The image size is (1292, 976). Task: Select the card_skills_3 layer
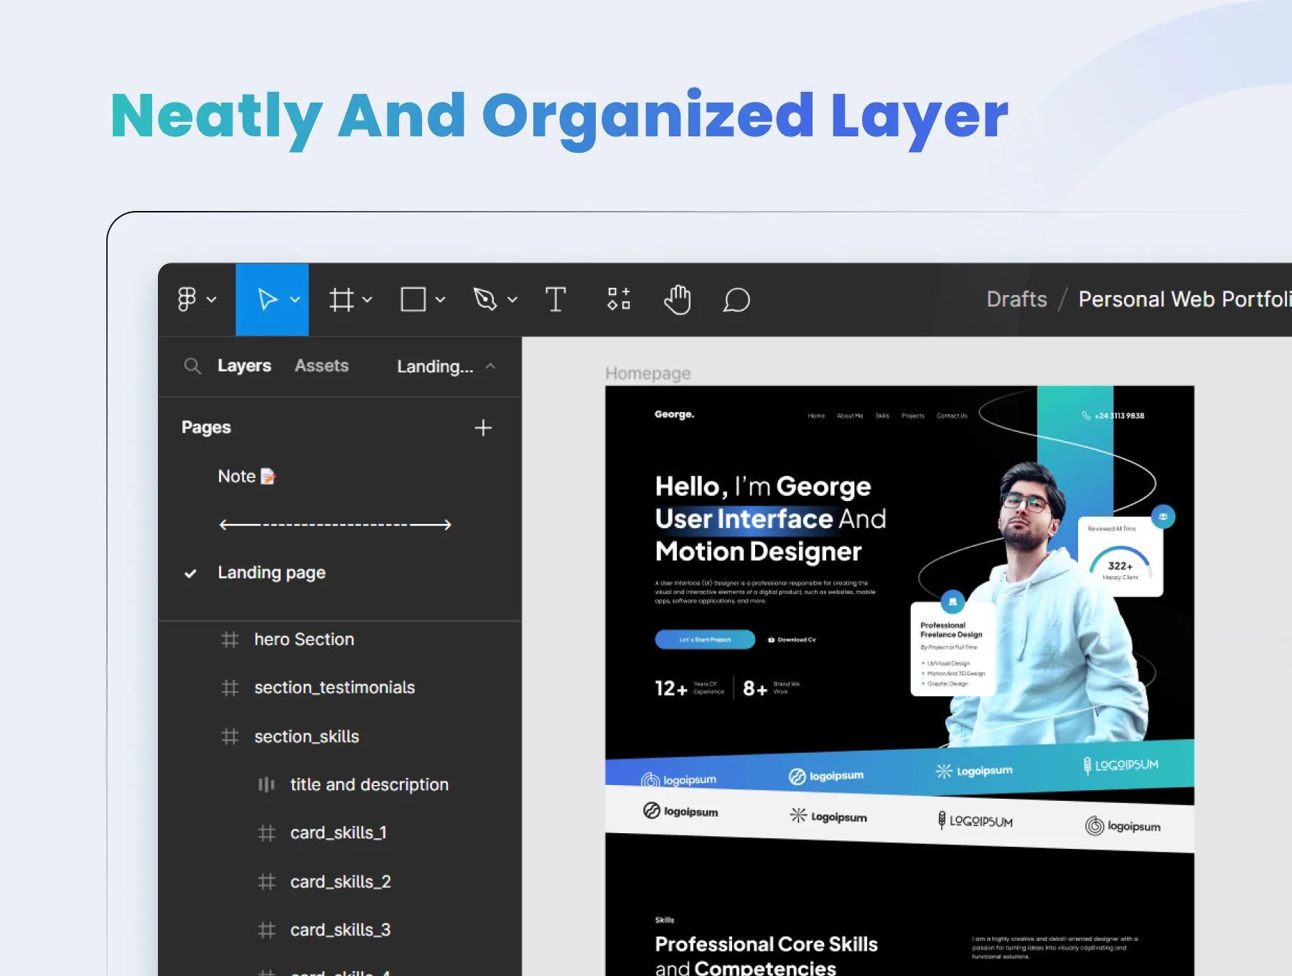(340, 929)
